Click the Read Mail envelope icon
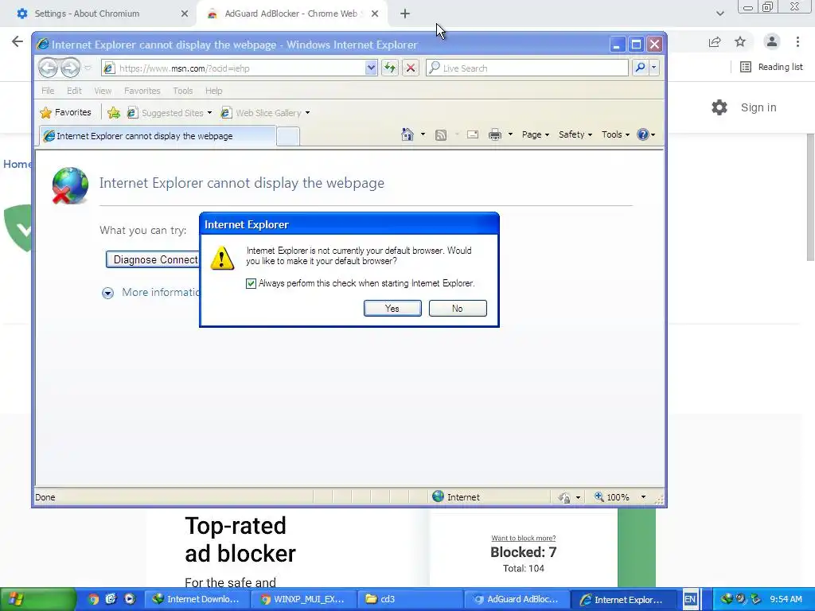 click(473, 134)
